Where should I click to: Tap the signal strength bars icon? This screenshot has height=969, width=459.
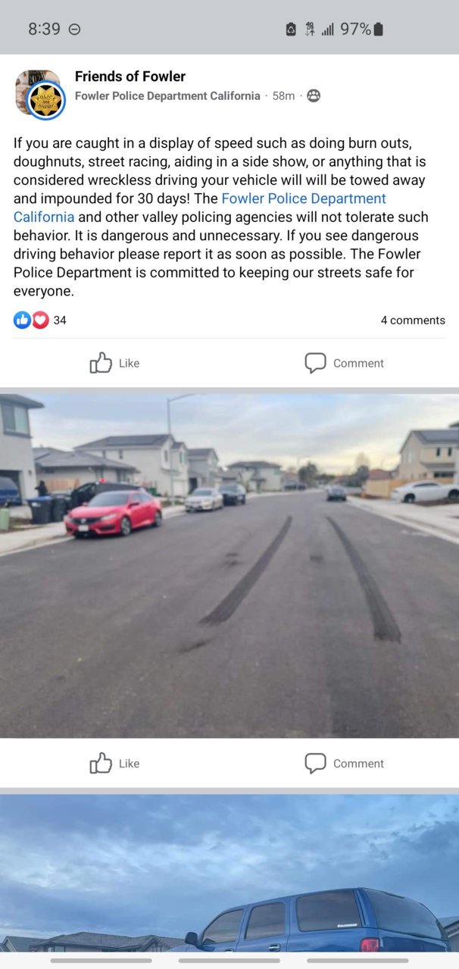coord(328,30)
